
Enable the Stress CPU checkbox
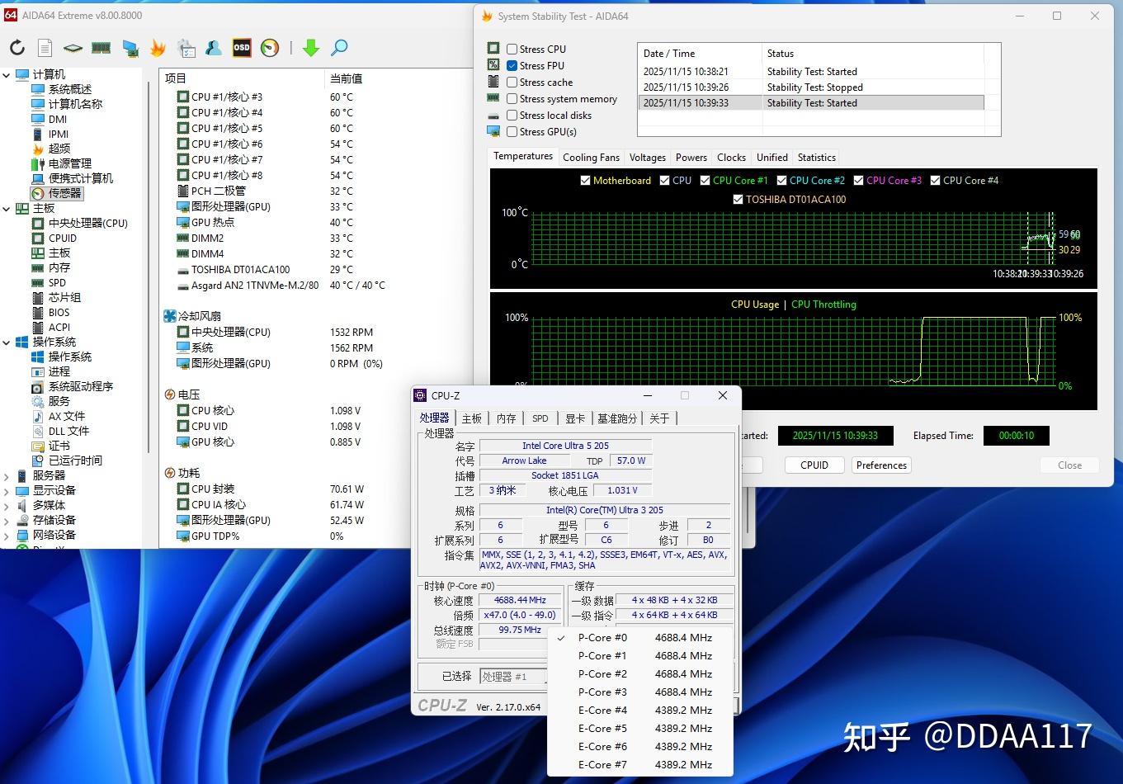tap(512, 50)
